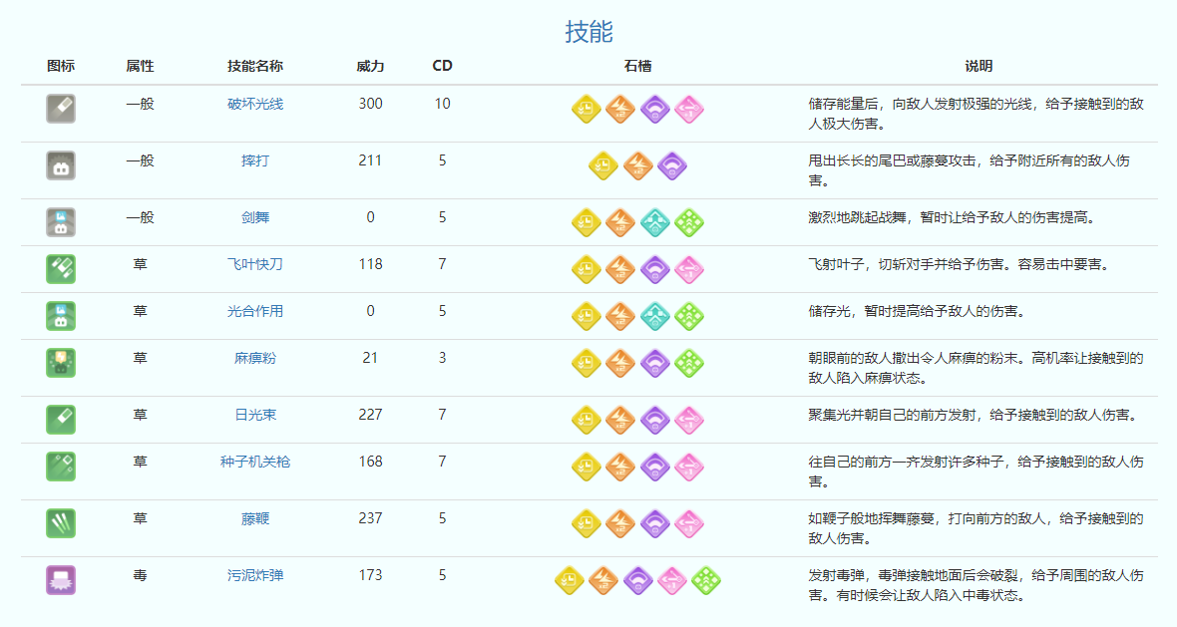Open the 污泥炸弹 skill link
1177x627 pixels.
(x=255, y=575)
